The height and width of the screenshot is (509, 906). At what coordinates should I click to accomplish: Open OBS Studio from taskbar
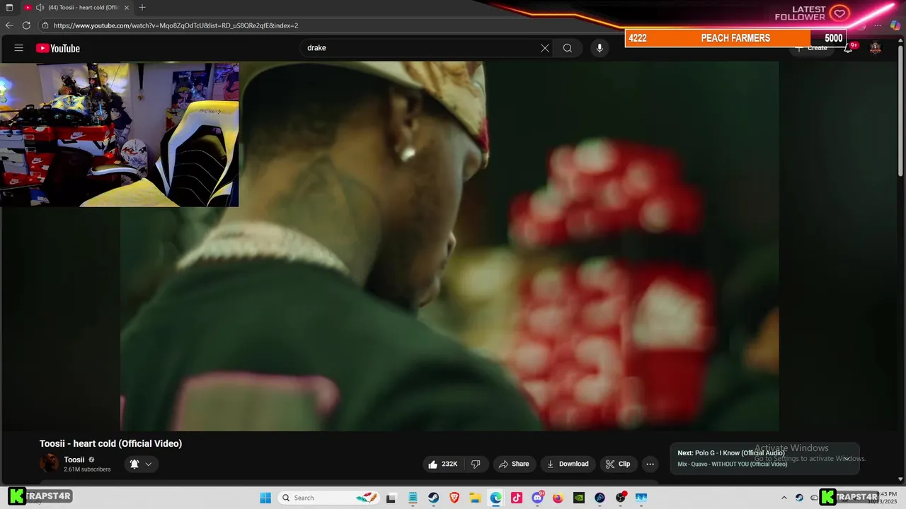pyautogui.click(x=621, y=498)
